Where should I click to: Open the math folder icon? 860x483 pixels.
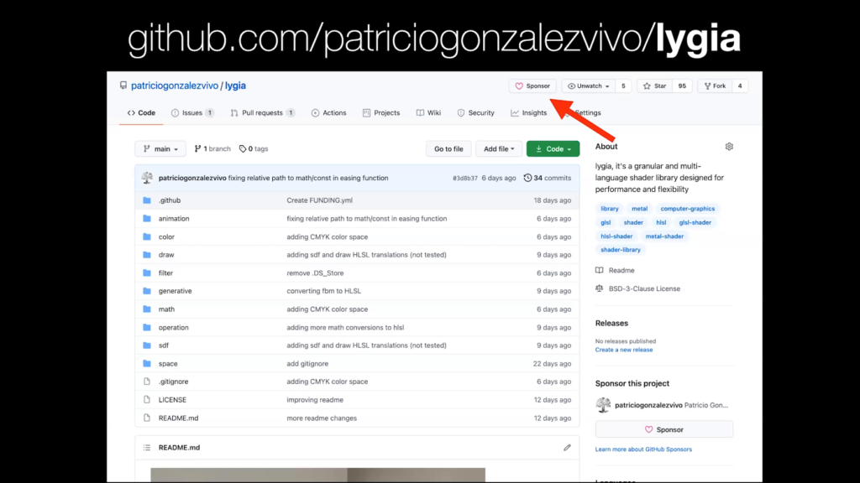pyautogui.click(x=147, y=309)
